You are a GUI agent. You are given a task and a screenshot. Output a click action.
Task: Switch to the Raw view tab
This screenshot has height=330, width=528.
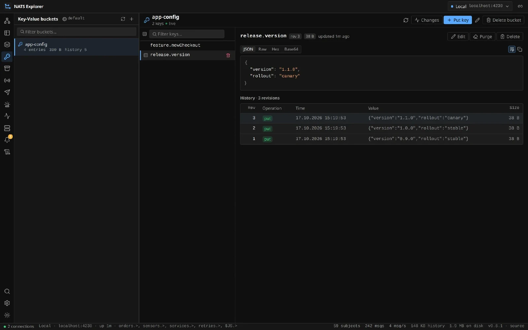(x=262, y=49)
